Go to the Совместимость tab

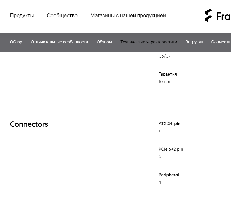click(221, 42)
